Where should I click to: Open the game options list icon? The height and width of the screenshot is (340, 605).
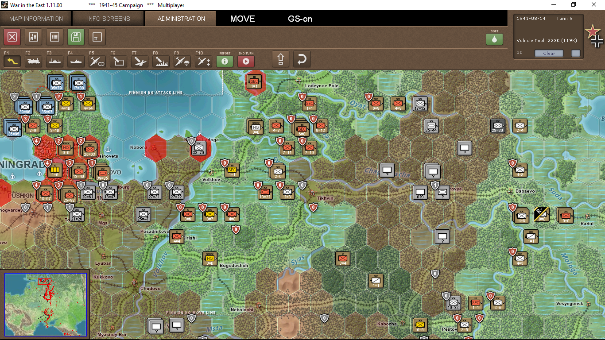click(x=54, y=37)
